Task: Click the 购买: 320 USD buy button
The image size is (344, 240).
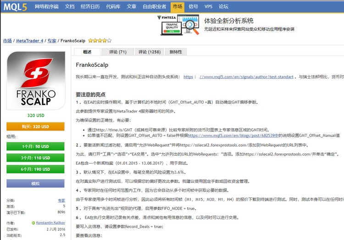Action: [35, 126]
